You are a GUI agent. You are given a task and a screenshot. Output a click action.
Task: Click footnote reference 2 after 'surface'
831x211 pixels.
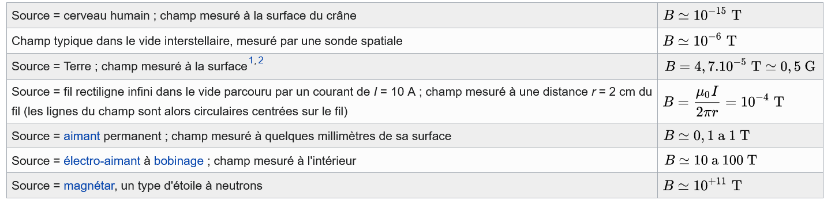tap(261, 61)
